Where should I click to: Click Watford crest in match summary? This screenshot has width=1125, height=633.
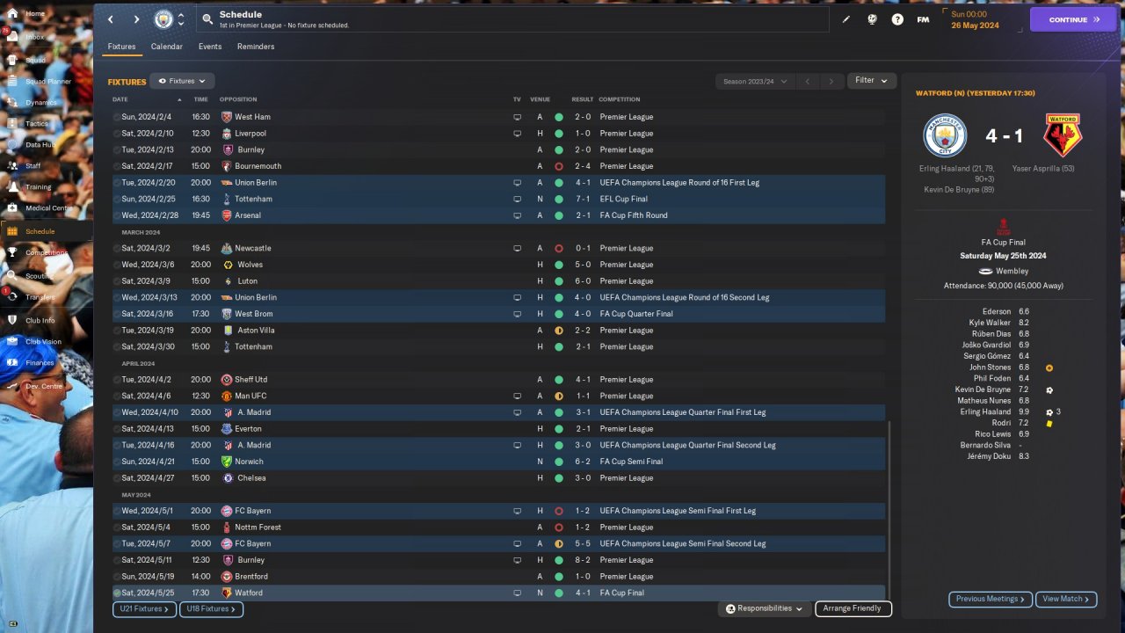pyautogui.click(x=1063, y=136)
